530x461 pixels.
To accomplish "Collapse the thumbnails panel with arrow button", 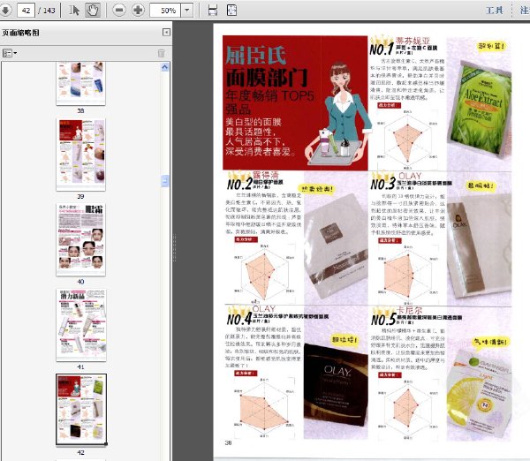I will pos(166,32).
